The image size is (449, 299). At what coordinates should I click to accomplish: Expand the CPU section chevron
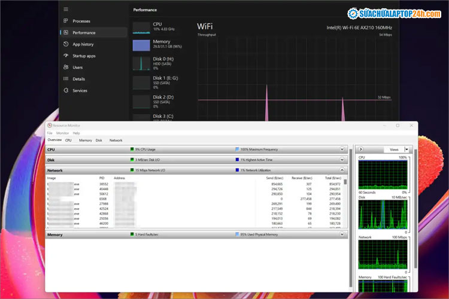click(342, 149)
